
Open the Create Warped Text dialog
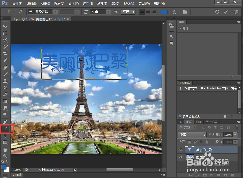(174, 12)
